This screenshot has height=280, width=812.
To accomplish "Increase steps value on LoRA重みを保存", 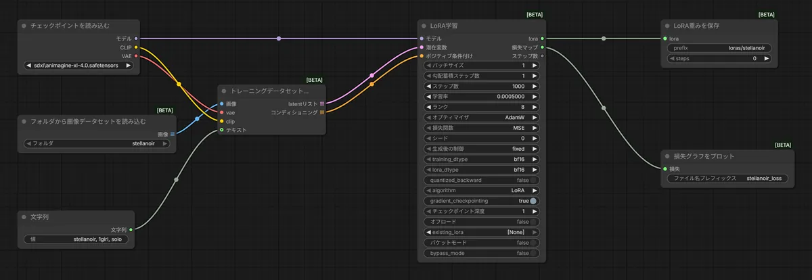I will pyautogui.click(x=766, y=59).
